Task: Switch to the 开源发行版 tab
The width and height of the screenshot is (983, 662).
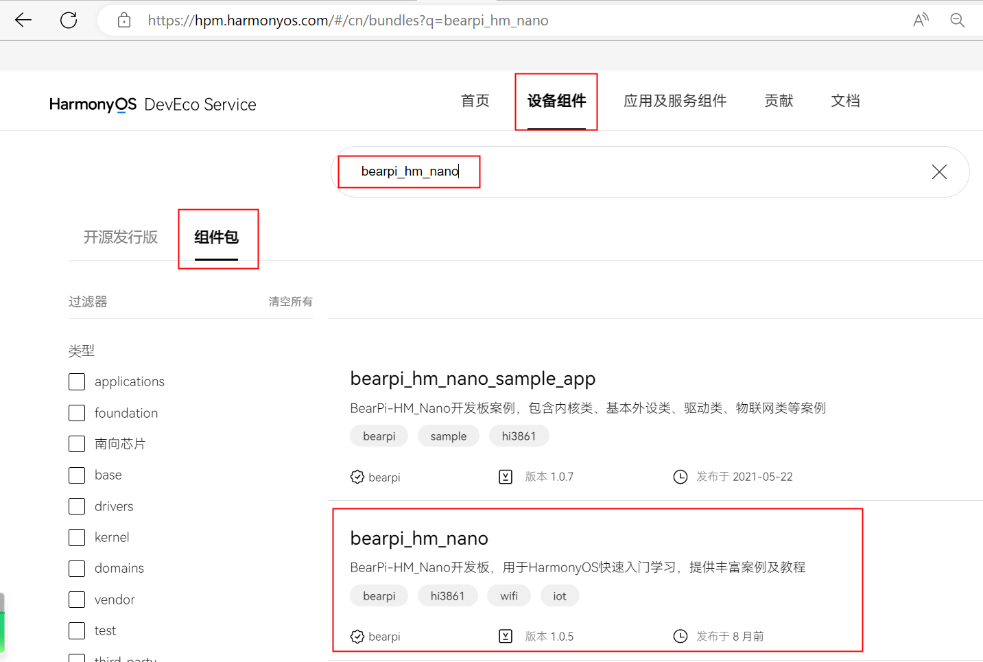Action: tap(121, 237)
